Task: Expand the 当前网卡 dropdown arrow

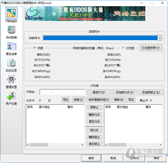Action: [x=160, y=38]
